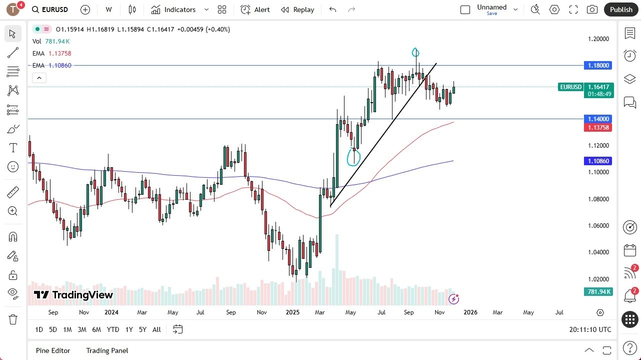Open the Object Tree panel icon
Image resolution: width=641 pixels, height=360 pixels.
(629, 79)
